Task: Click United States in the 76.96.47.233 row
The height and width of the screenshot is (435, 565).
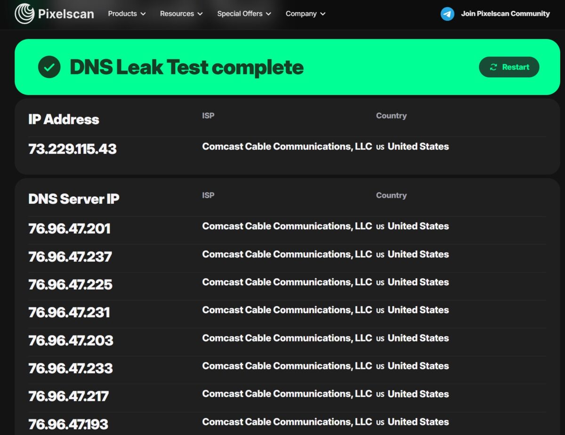Action: [418, 366]
